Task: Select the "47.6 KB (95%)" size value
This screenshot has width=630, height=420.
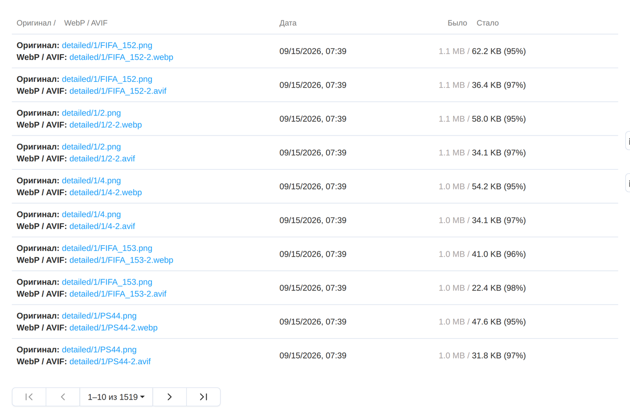Action: 499,322
